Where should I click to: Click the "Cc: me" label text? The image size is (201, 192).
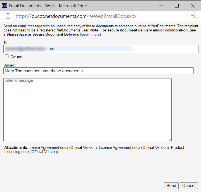[x=16, y=57]
